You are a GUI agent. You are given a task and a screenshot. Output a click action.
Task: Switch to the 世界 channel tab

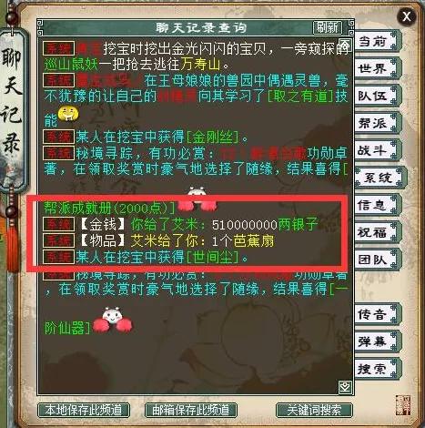pos(376,68)
